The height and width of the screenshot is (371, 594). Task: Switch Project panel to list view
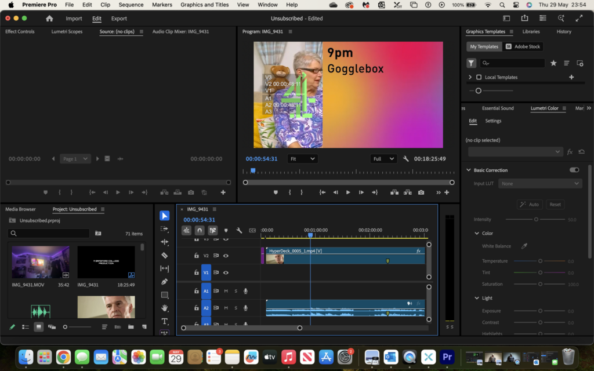[x=26, y=327]
